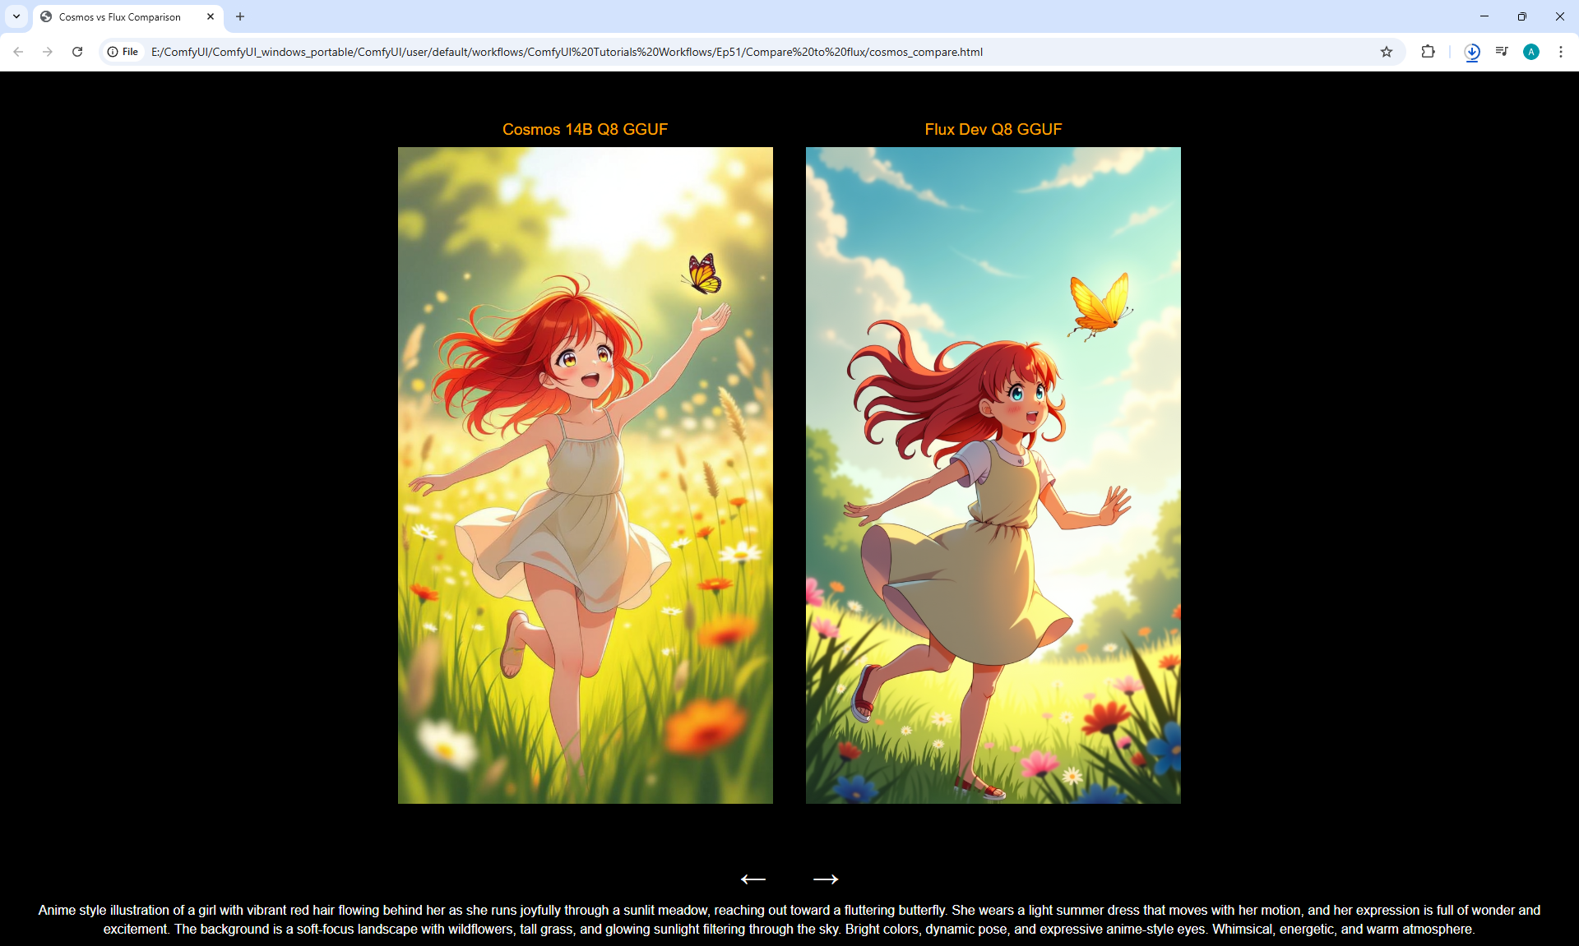Click the Flux Dev Q8 GGUF heading

pos(993,129)
